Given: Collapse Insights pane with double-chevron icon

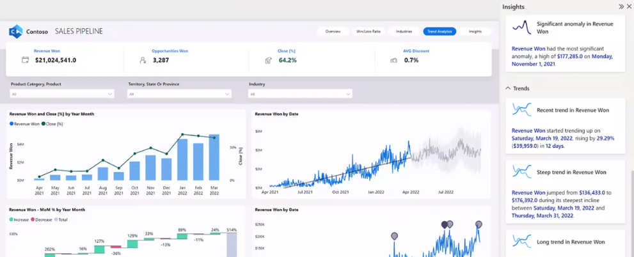Looking at the screenshot, I should [621, 6].
